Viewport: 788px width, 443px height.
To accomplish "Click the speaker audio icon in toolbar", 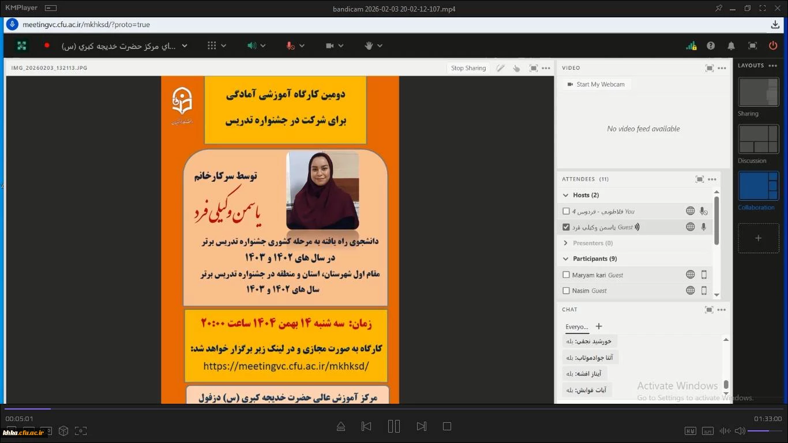I will (252, 46).
